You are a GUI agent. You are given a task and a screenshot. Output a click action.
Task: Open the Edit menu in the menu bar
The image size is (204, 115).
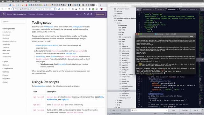tap(20, 1)
